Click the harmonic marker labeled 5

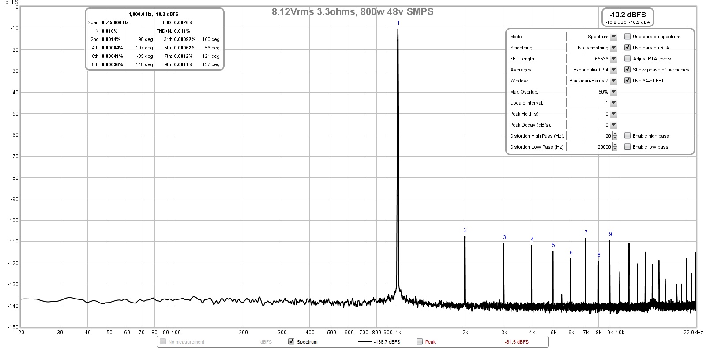553,245
